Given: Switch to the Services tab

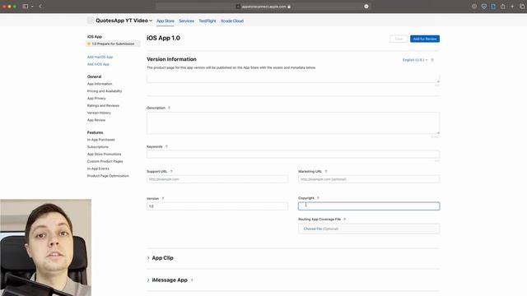Looking at the screenshot, I should [186, 21].
